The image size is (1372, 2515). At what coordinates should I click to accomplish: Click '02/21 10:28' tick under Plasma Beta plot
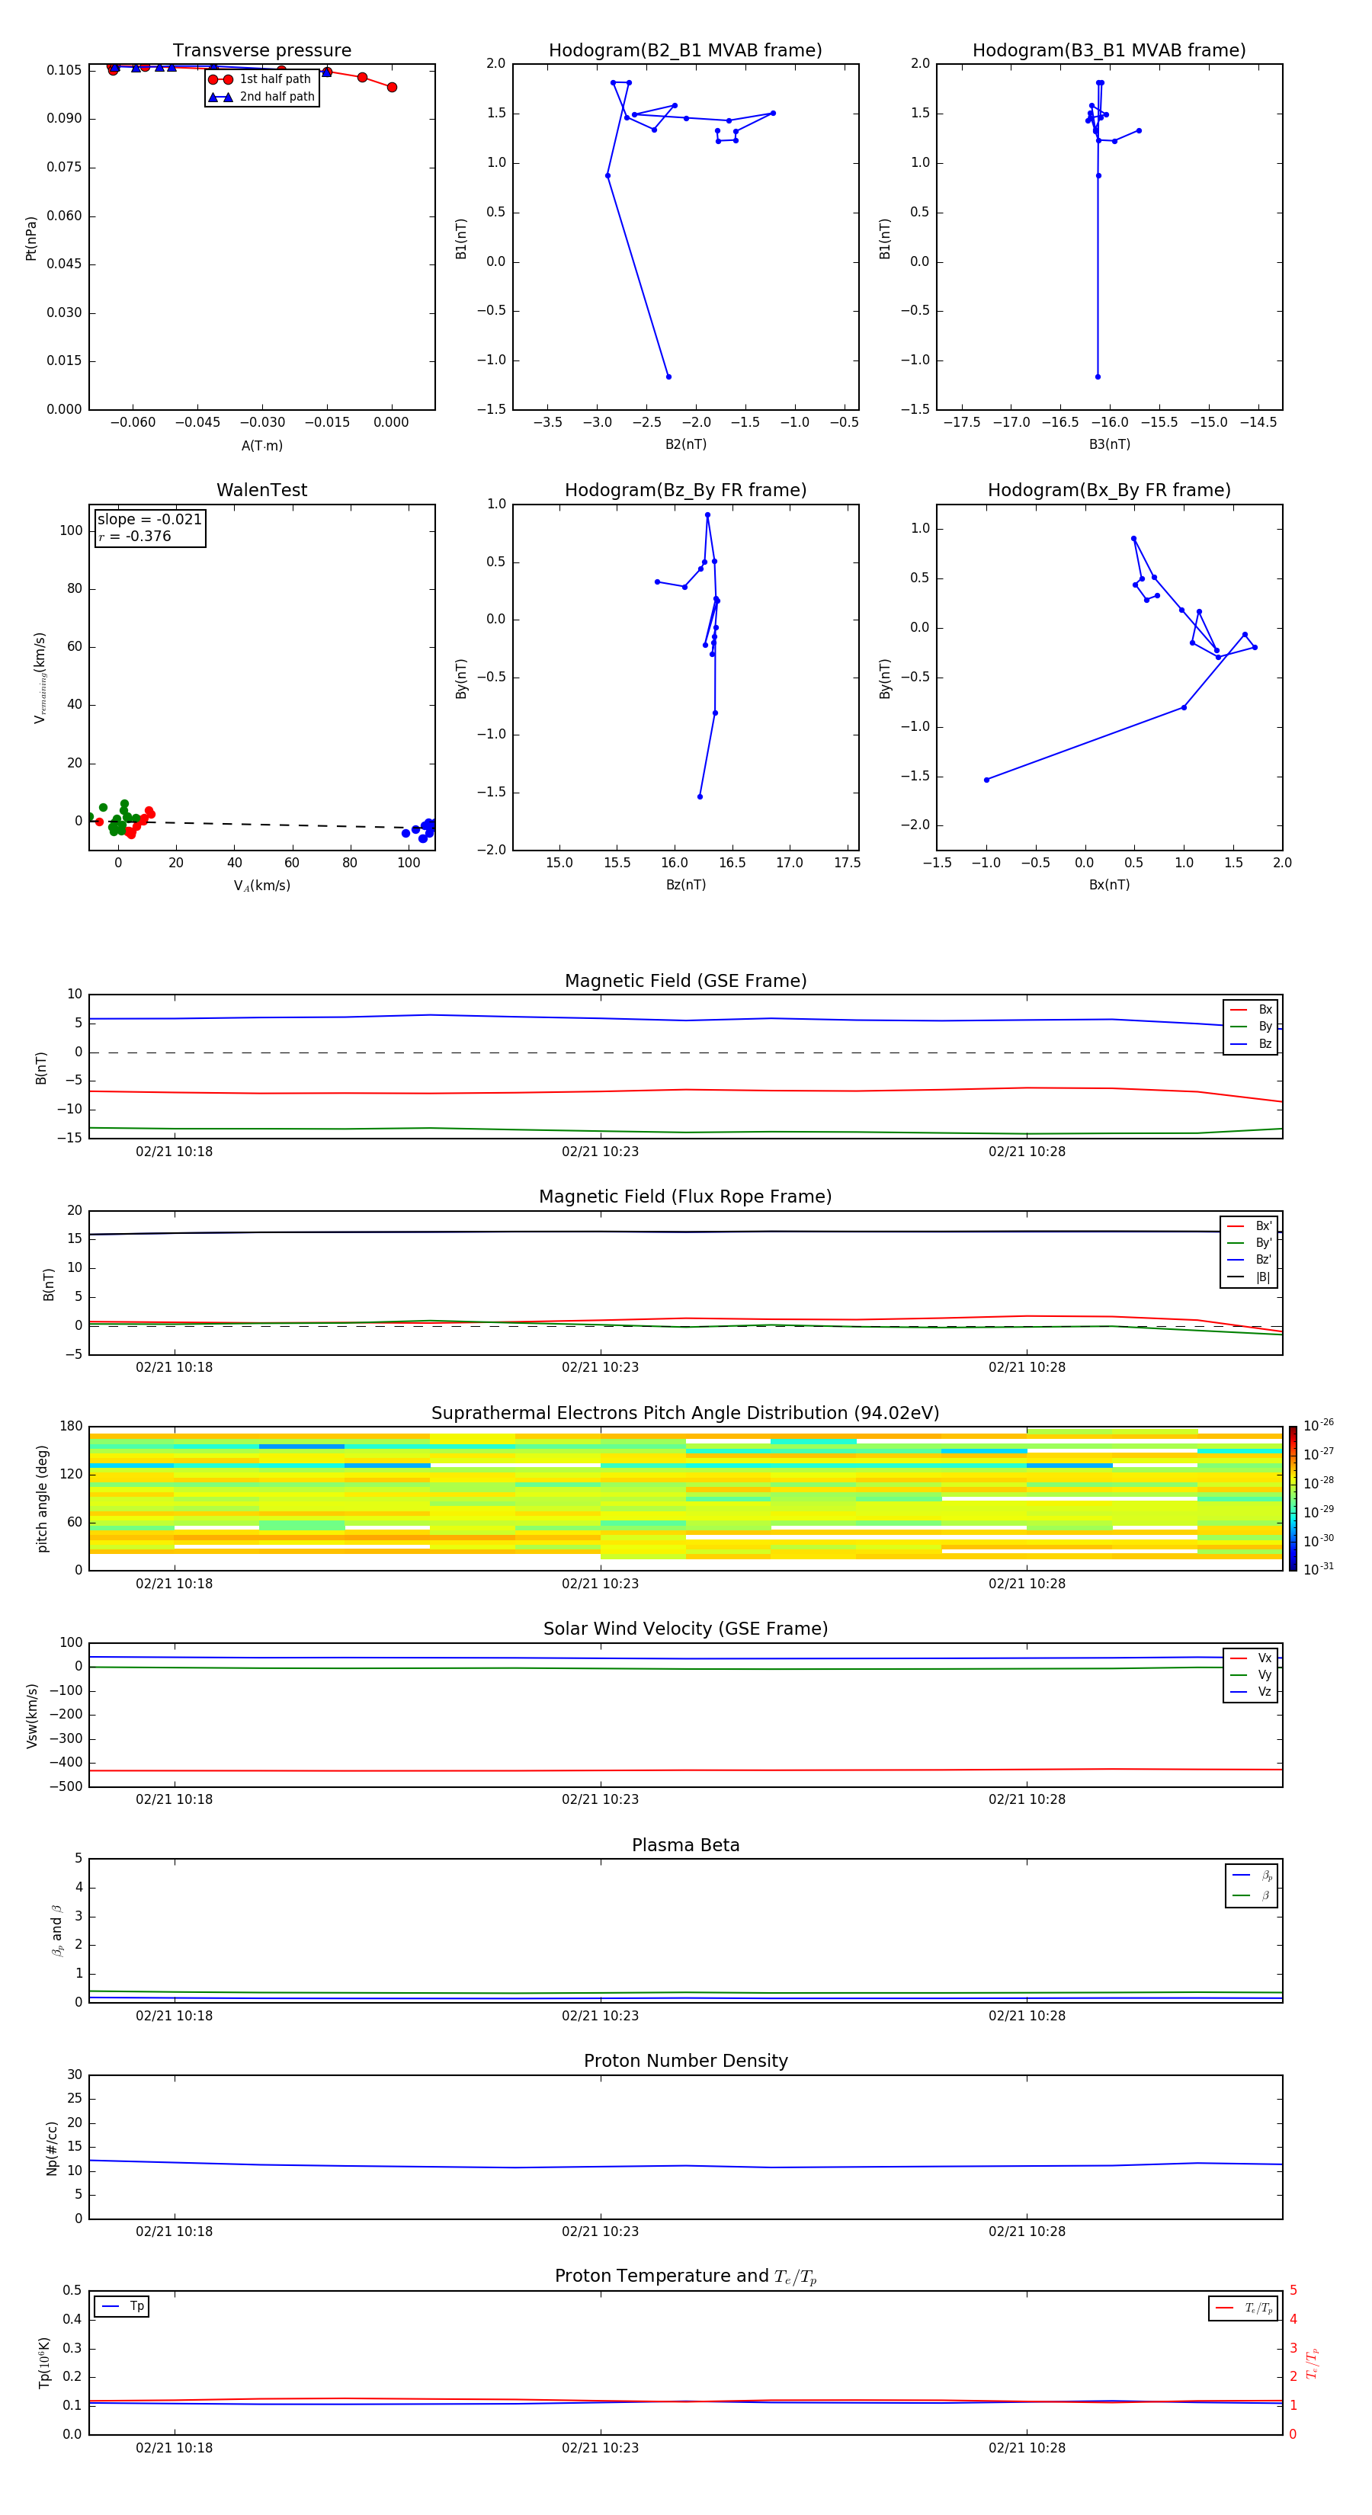pos(1026,2016)
